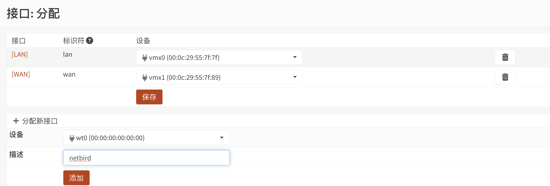The height and width of the screenshot is (186, 550).
Task: Delete the LAN interface with trash icon
Action: click(505, 57)
